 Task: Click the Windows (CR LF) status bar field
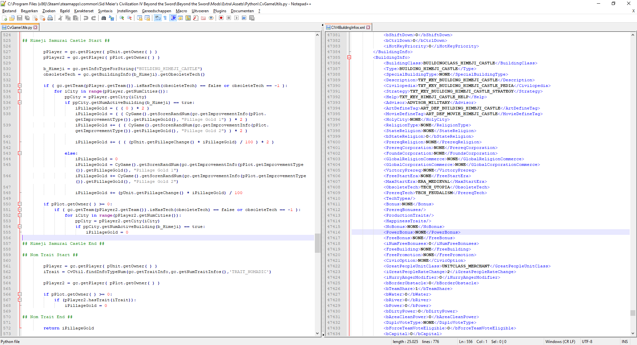point(560,342)
